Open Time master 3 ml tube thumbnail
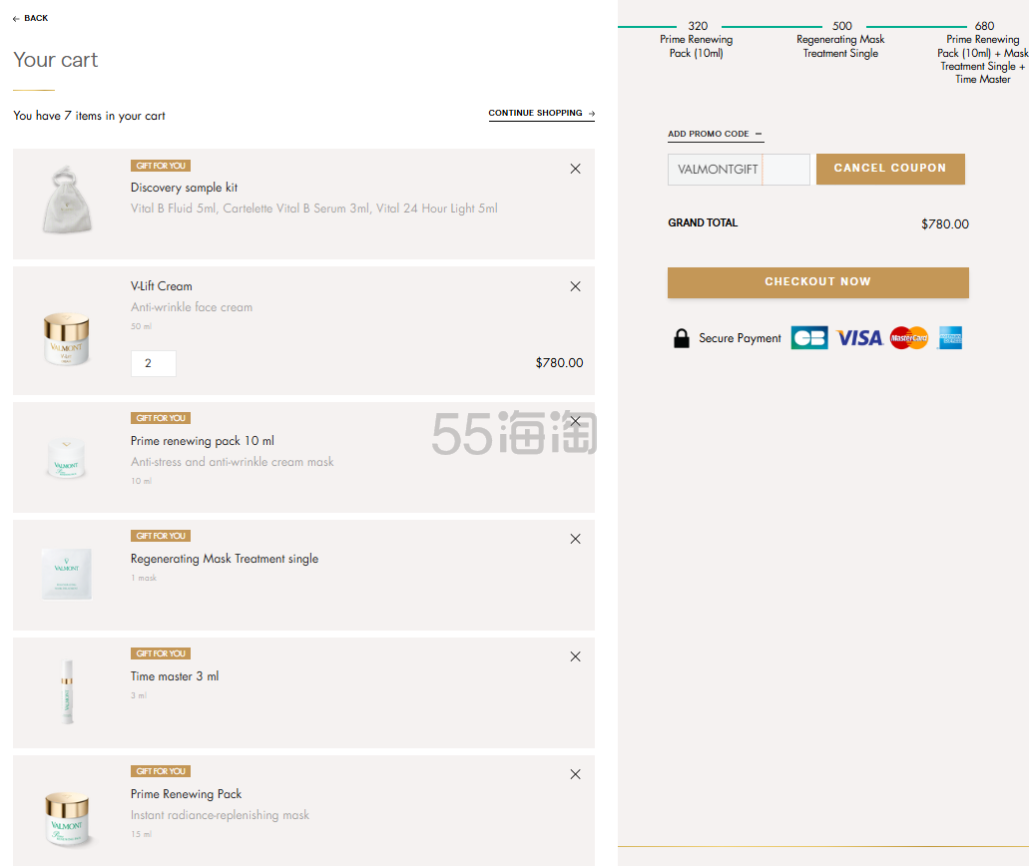Image resolution: width=1029 pixels, height=866 pixels. [x=67, y=692]
